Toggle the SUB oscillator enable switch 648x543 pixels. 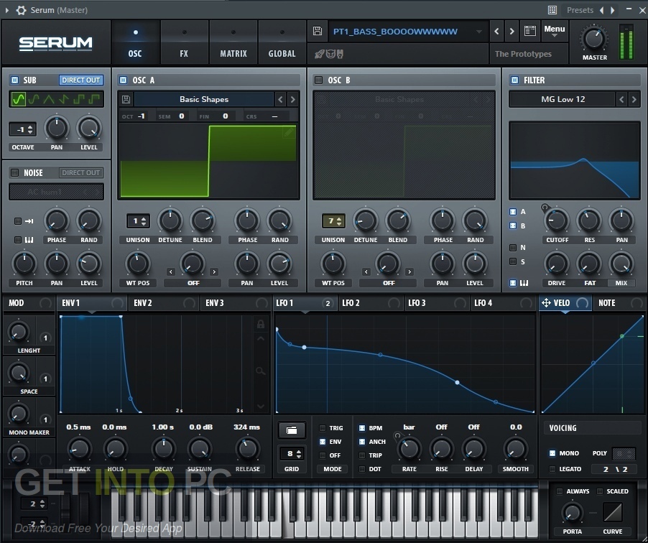coord(15,80)
